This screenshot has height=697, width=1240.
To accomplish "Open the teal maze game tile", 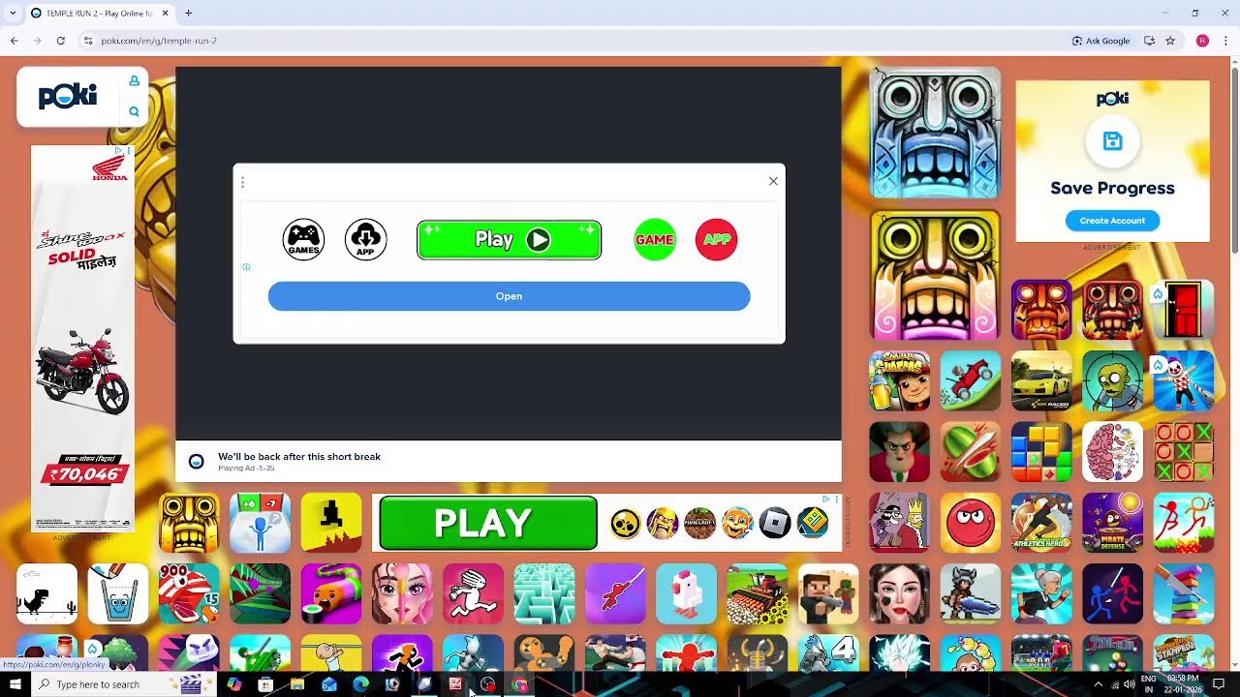I will tap(544, 593).
